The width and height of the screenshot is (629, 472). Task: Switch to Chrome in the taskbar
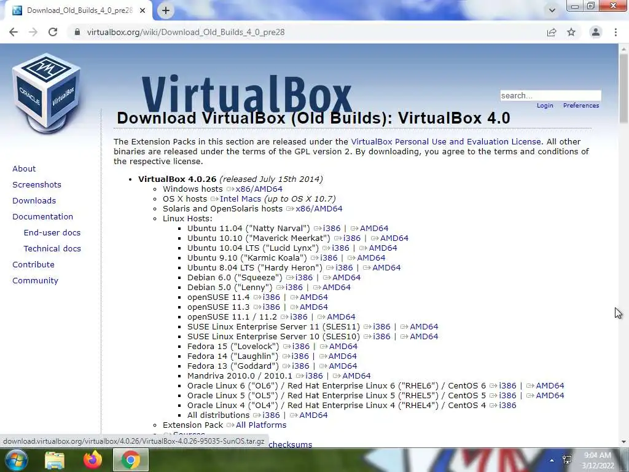(x=130, y=460)
